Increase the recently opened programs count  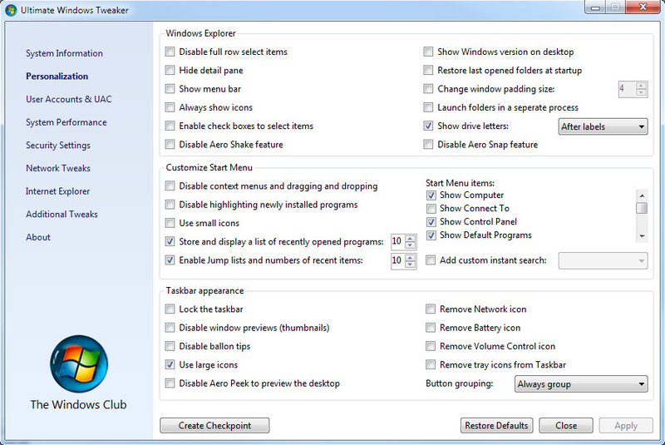tap(410, 239)
